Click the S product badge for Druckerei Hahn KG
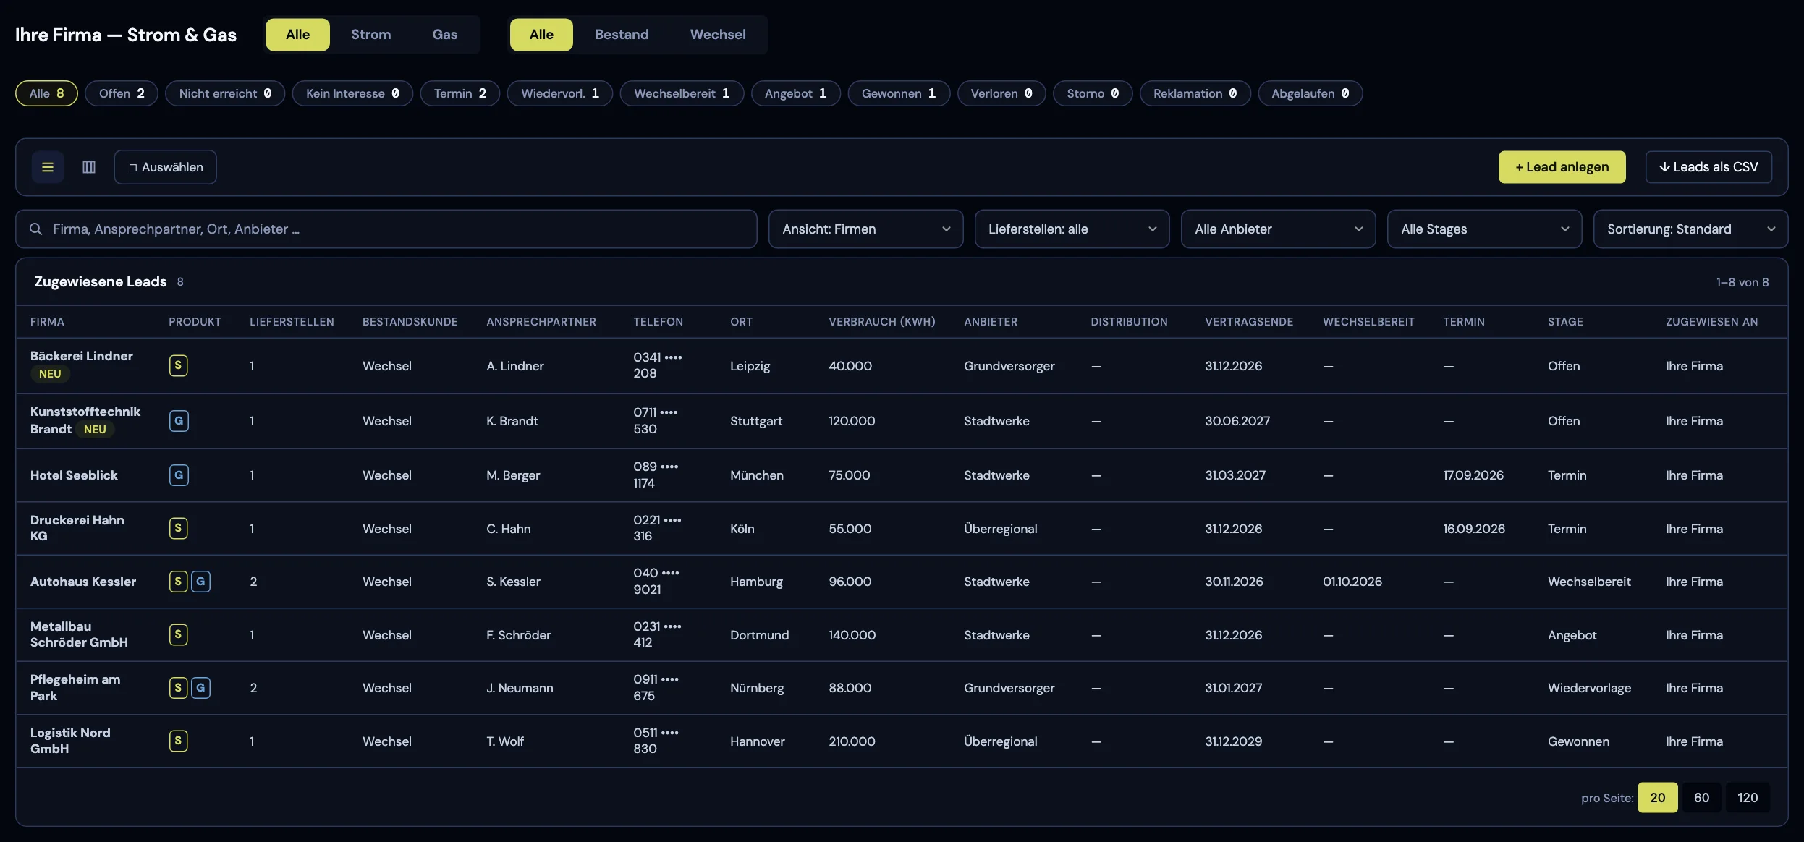The image size is (1804, 842). point(178,528)
